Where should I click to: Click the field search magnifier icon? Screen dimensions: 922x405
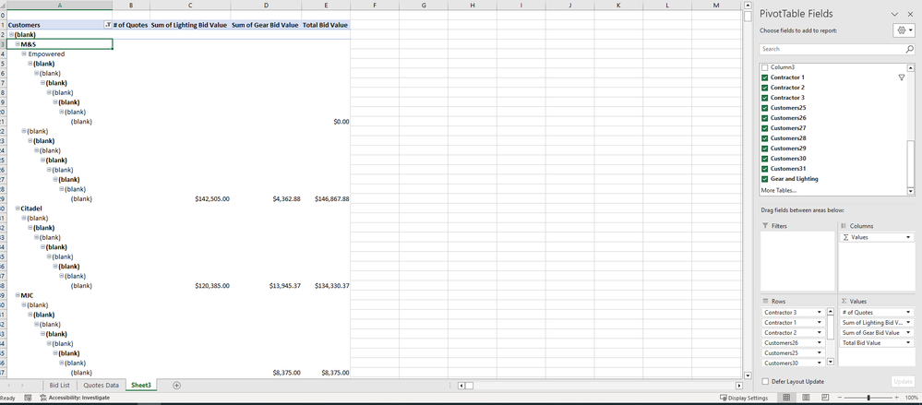coord(909,50)
